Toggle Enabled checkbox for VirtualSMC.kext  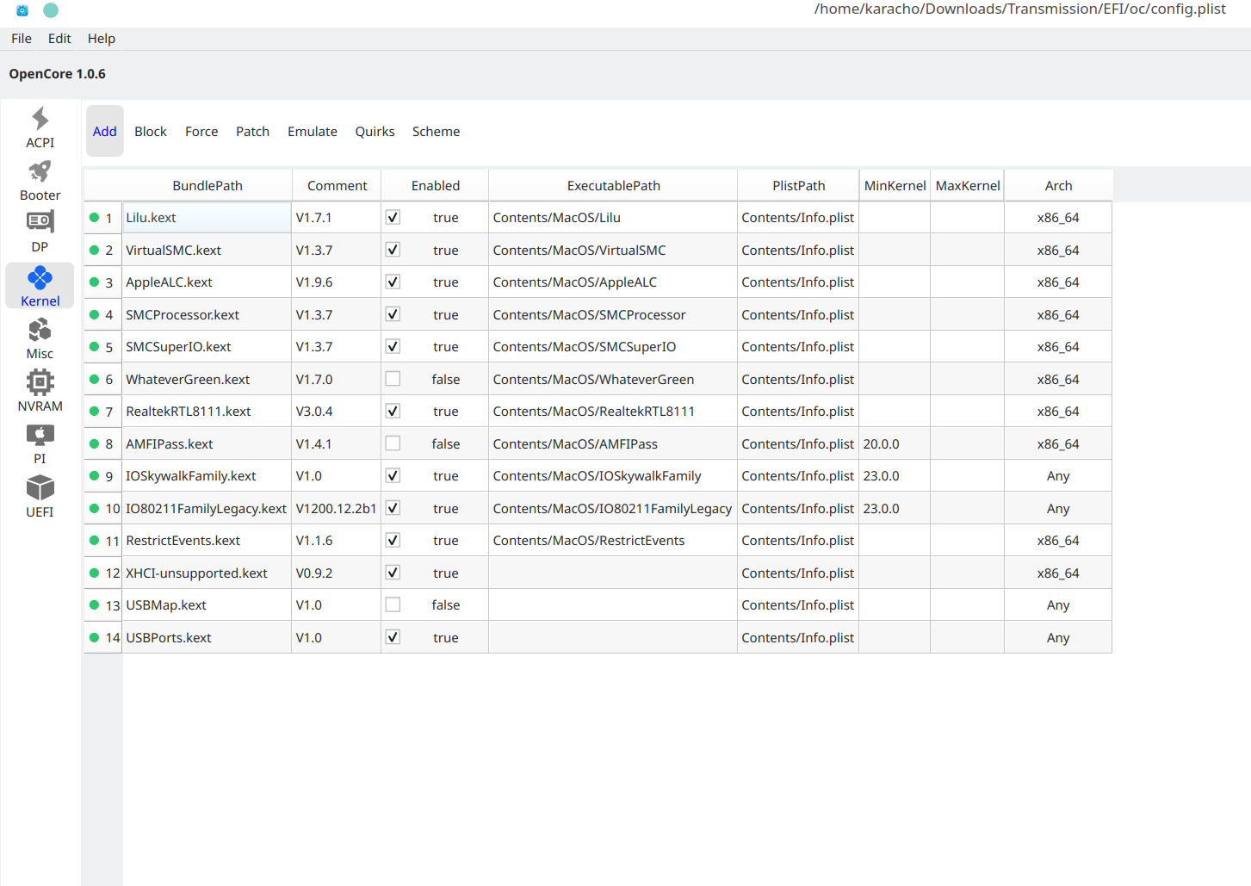pyautogui.click(x=393, y=250)
